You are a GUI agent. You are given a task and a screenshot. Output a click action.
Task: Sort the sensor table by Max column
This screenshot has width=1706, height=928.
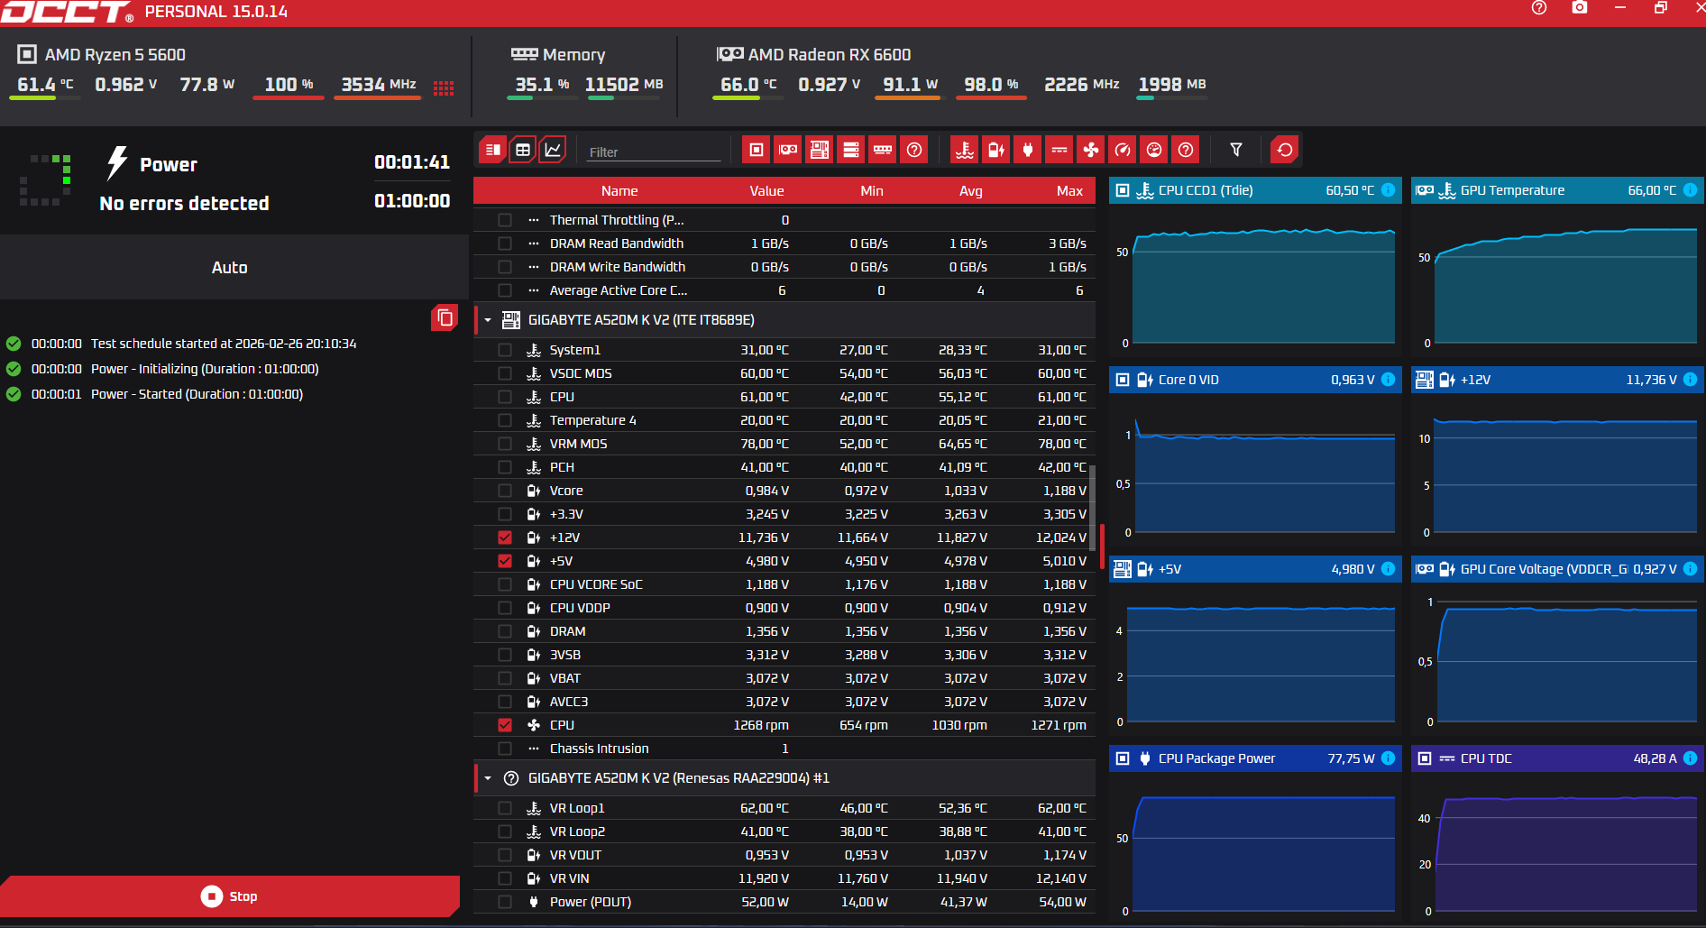1069,191
